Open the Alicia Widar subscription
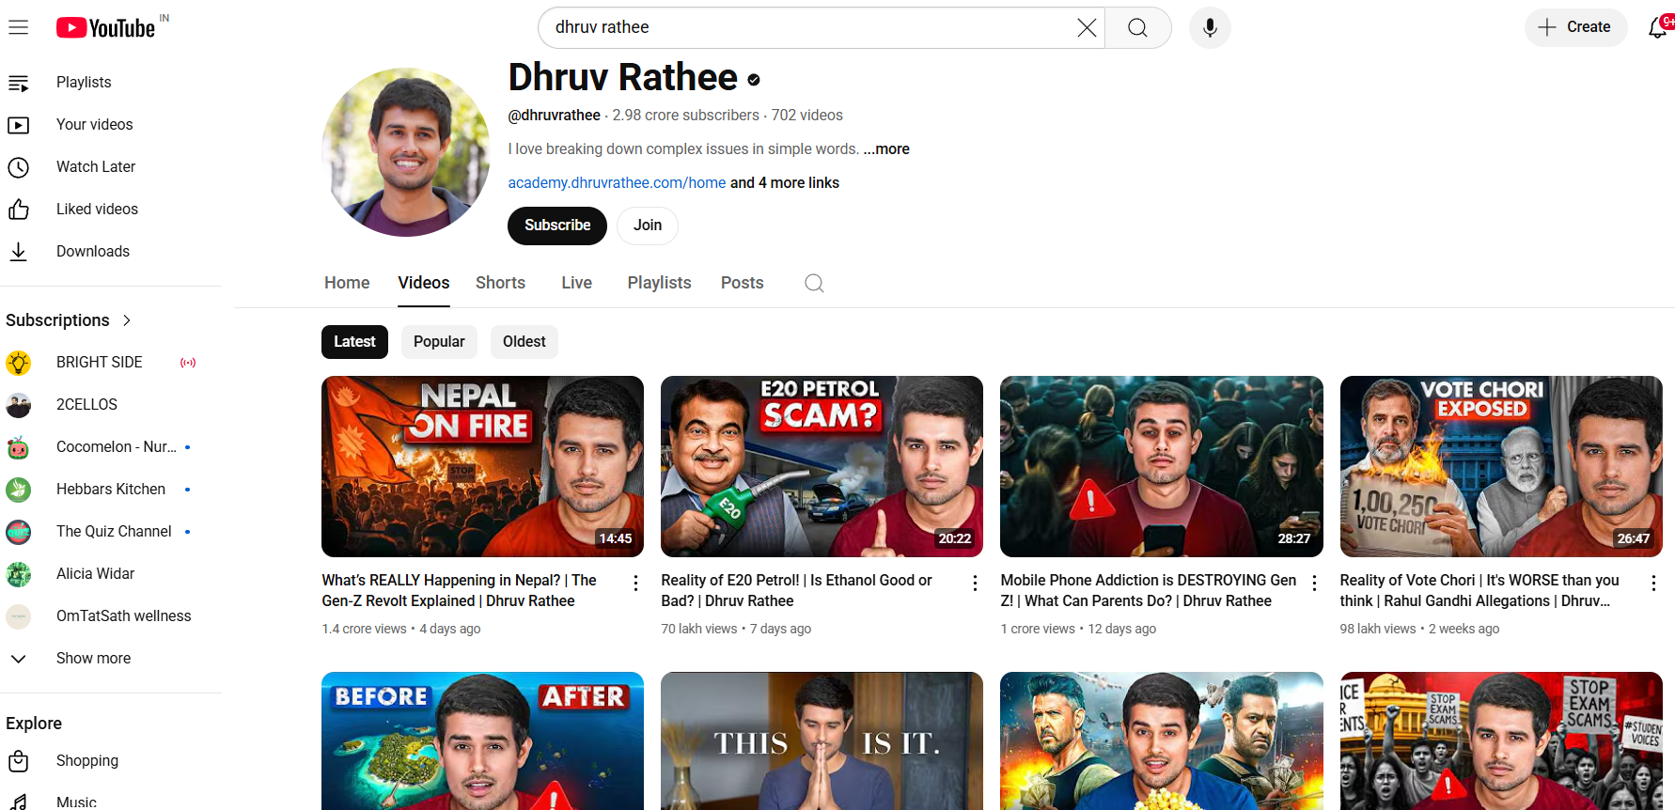Screen dimensions: 1675x810 [111, 574]
